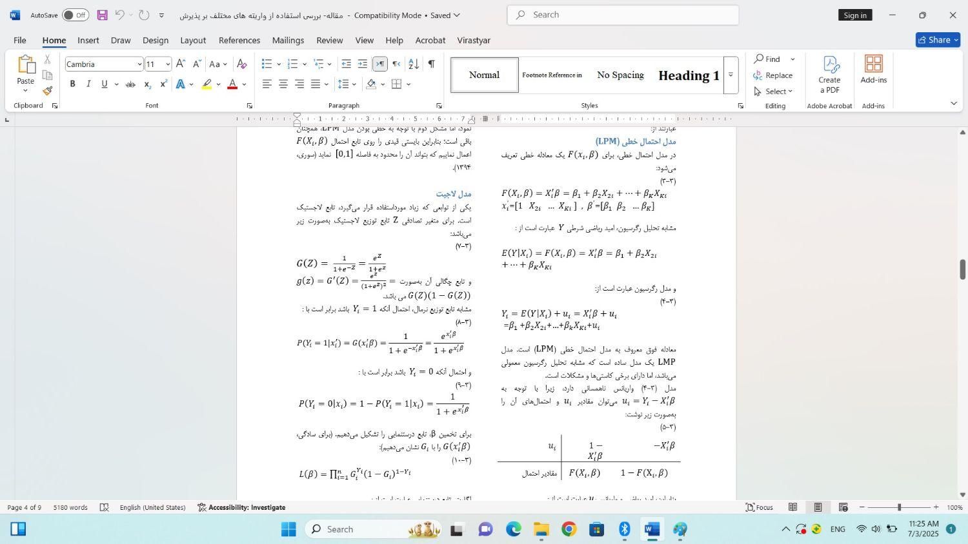
Task: Increase paragraph indent
Action: click(x=363, y=64)
